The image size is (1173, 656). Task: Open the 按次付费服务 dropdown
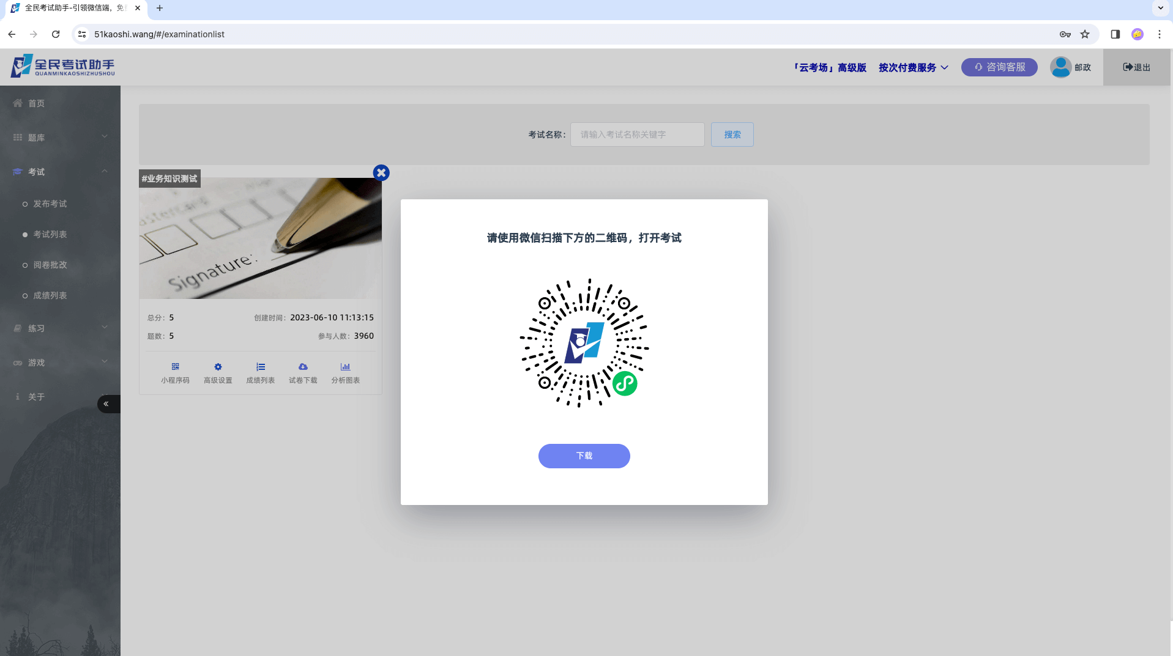pyautogui.click(x=913, y=67)
